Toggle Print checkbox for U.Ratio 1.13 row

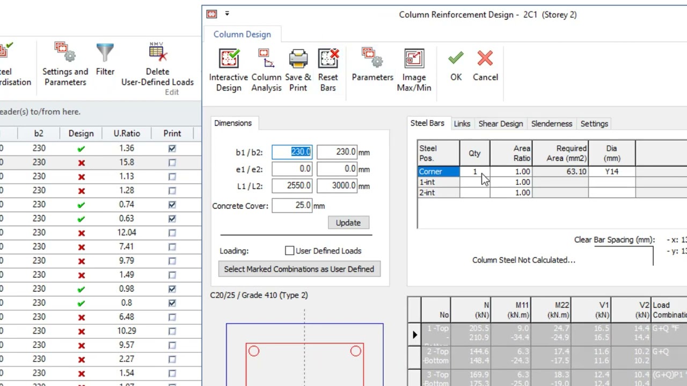[x=172, y=176]
